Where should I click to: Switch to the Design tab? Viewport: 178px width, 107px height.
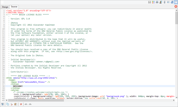pyautogui.click(x=5, y=7)
